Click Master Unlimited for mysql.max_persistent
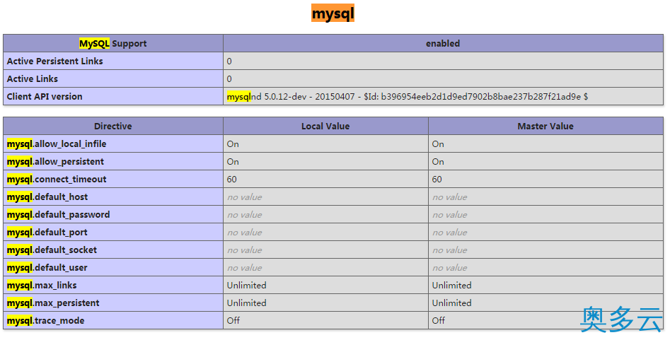670x340 pixels. [x=451, y=303]
